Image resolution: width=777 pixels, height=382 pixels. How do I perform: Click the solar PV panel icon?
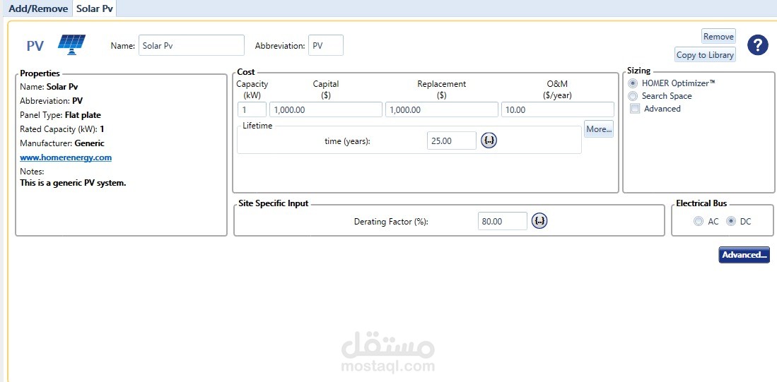click(71, 44)
